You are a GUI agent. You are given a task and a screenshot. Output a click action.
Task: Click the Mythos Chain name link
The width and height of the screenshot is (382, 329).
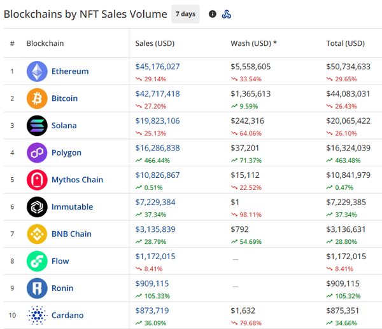point(77,180)
